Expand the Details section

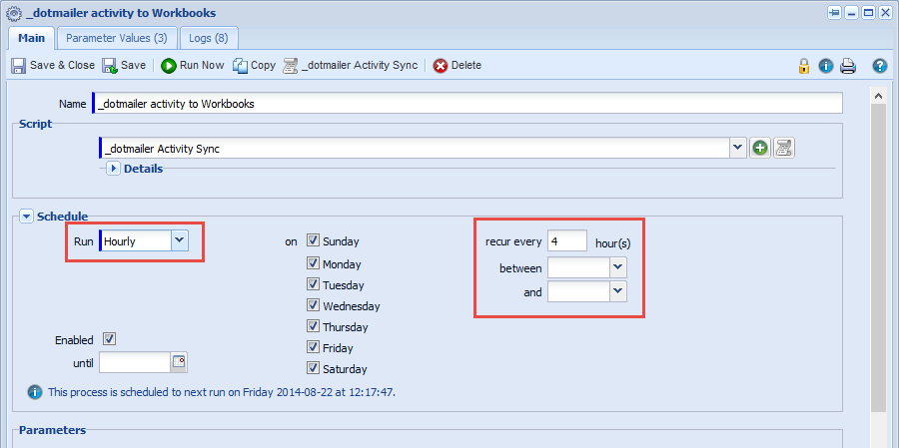coord(114,169)
